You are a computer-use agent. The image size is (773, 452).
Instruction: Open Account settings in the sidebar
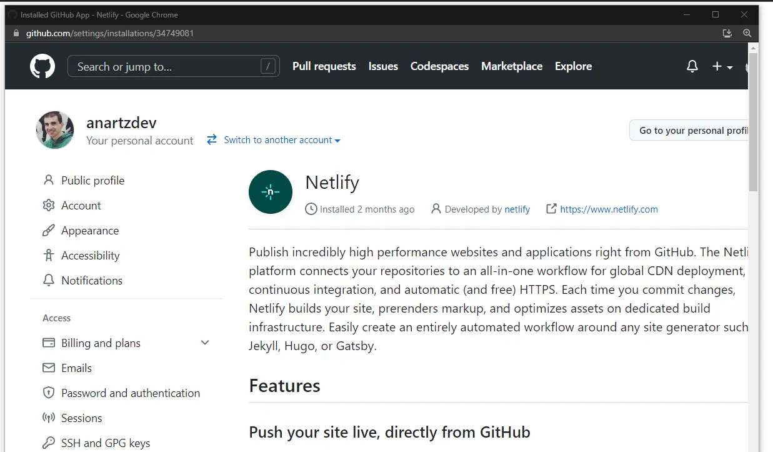point(81,206)
